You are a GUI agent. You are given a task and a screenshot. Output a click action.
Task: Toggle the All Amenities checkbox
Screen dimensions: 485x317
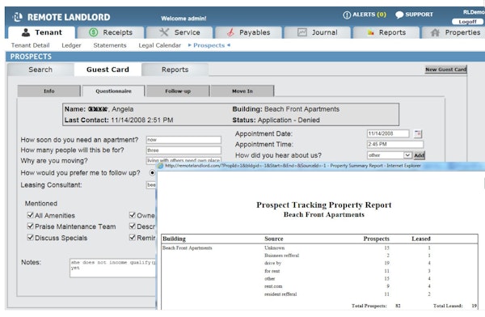[x=31, y=215]
